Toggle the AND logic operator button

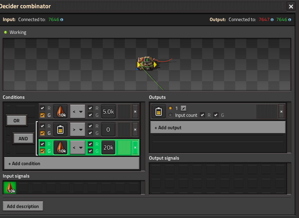[x=23, y=139]
